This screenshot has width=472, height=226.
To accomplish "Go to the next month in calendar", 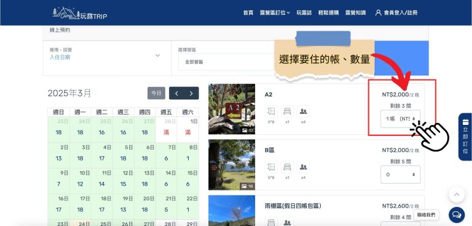I will pos(191,93).
